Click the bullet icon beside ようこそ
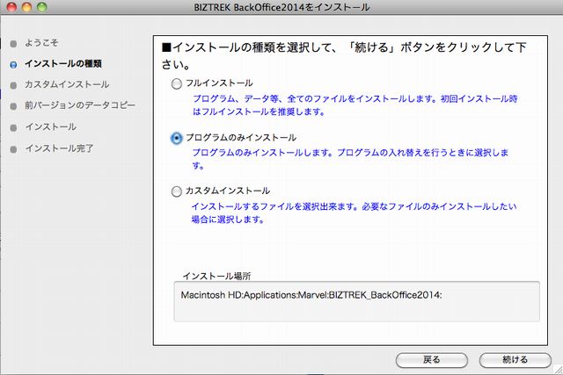This screenshot has width=563, height=375. [11, 43]
